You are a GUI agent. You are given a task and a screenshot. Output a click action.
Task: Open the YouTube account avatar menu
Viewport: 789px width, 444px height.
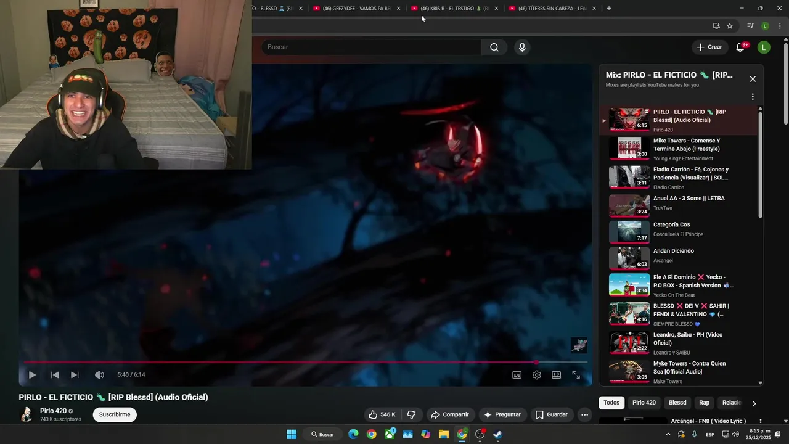tap(764, 47)
